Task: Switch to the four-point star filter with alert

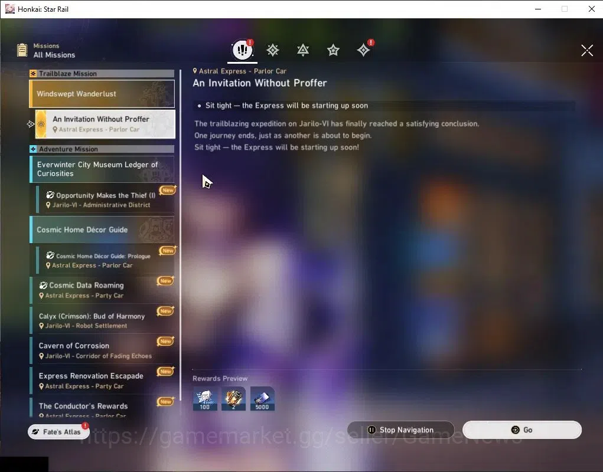Action: tap(363, 50)
